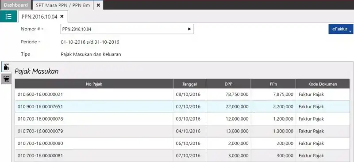This screenshot has height=162, width=354.
Task: Select row 010.700-16.00000079
Action: (x=182, y=131)
